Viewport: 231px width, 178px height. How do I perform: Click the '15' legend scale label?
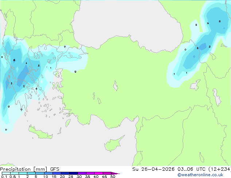54,177
